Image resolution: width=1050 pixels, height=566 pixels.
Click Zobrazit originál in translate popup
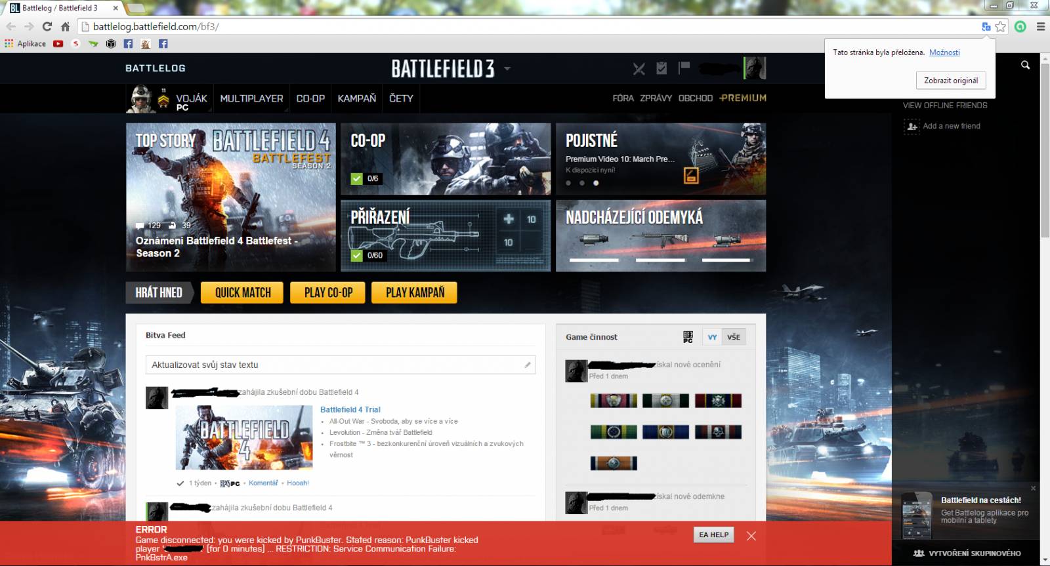[x=950, y=81]
